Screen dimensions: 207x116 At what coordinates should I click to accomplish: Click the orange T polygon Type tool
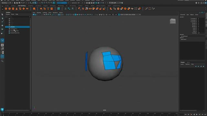point(48,9)
